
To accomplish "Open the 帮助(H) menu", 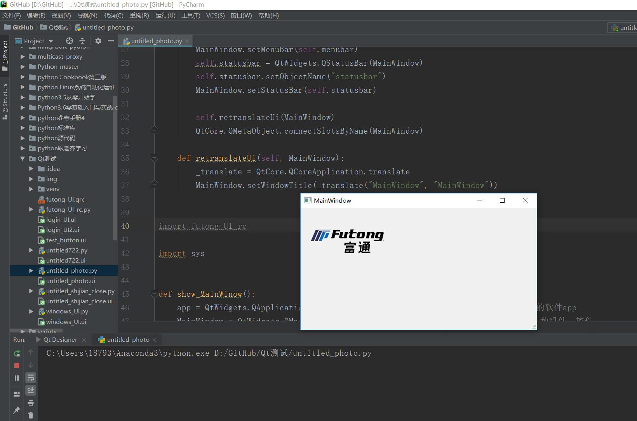I will point(269,16).
